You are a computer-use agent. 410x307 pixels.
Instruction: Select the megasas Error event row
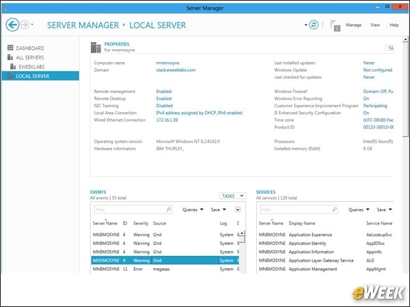point(165,269)
